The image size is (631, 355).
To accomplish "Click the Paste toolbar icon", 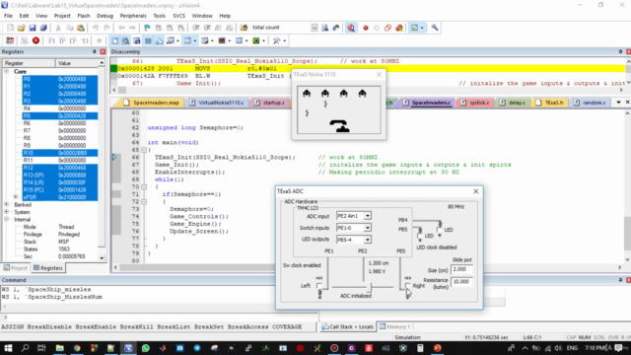I will point(81,28).
